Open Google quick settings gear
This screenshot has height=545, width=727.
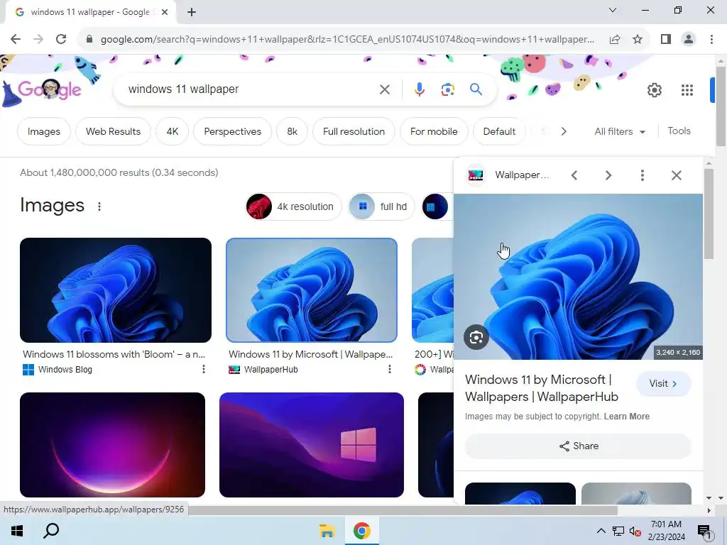(654, 90)
